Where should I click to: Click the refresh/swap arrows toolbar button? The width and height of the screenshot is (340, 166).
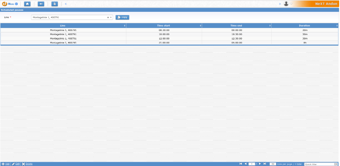click(54, 4)
